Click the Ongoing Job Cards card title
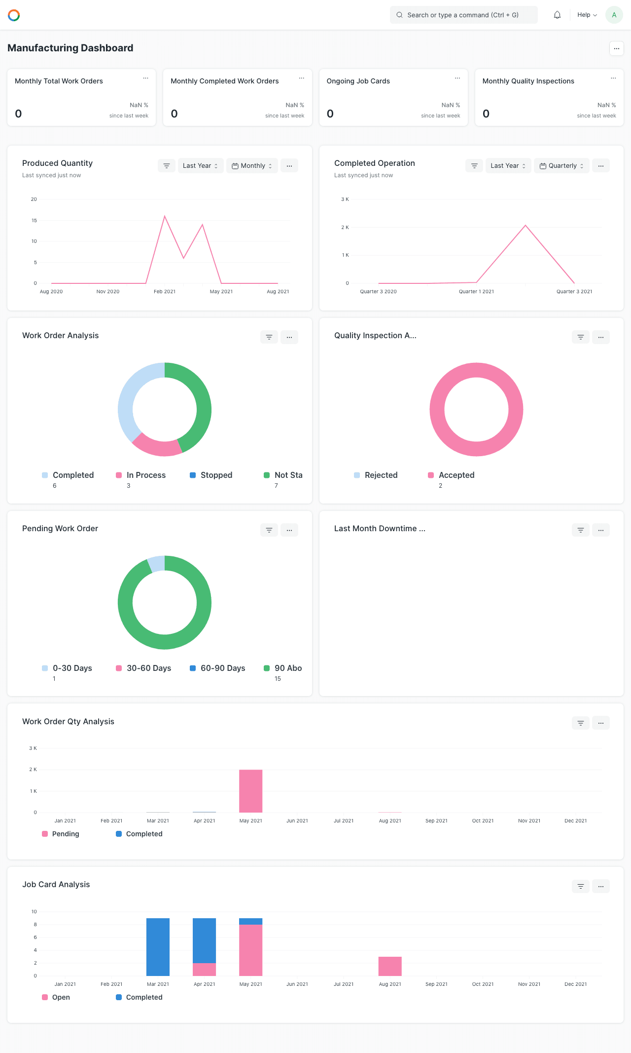Screen dimensions: 631x1053 pyautogui.click(x=358, y=81)
